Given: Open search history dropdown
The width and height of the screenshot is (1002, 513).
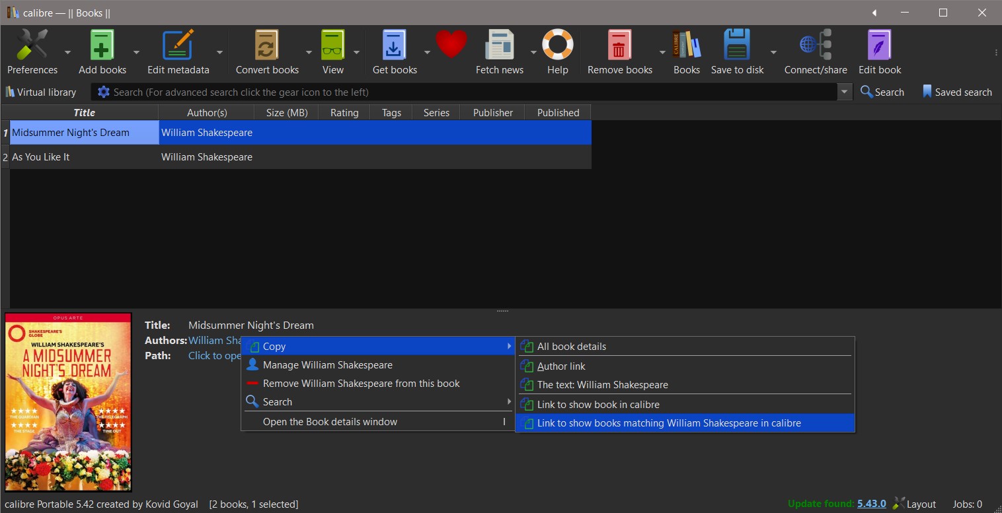Looking at the screenshot, I should point(845,92).
